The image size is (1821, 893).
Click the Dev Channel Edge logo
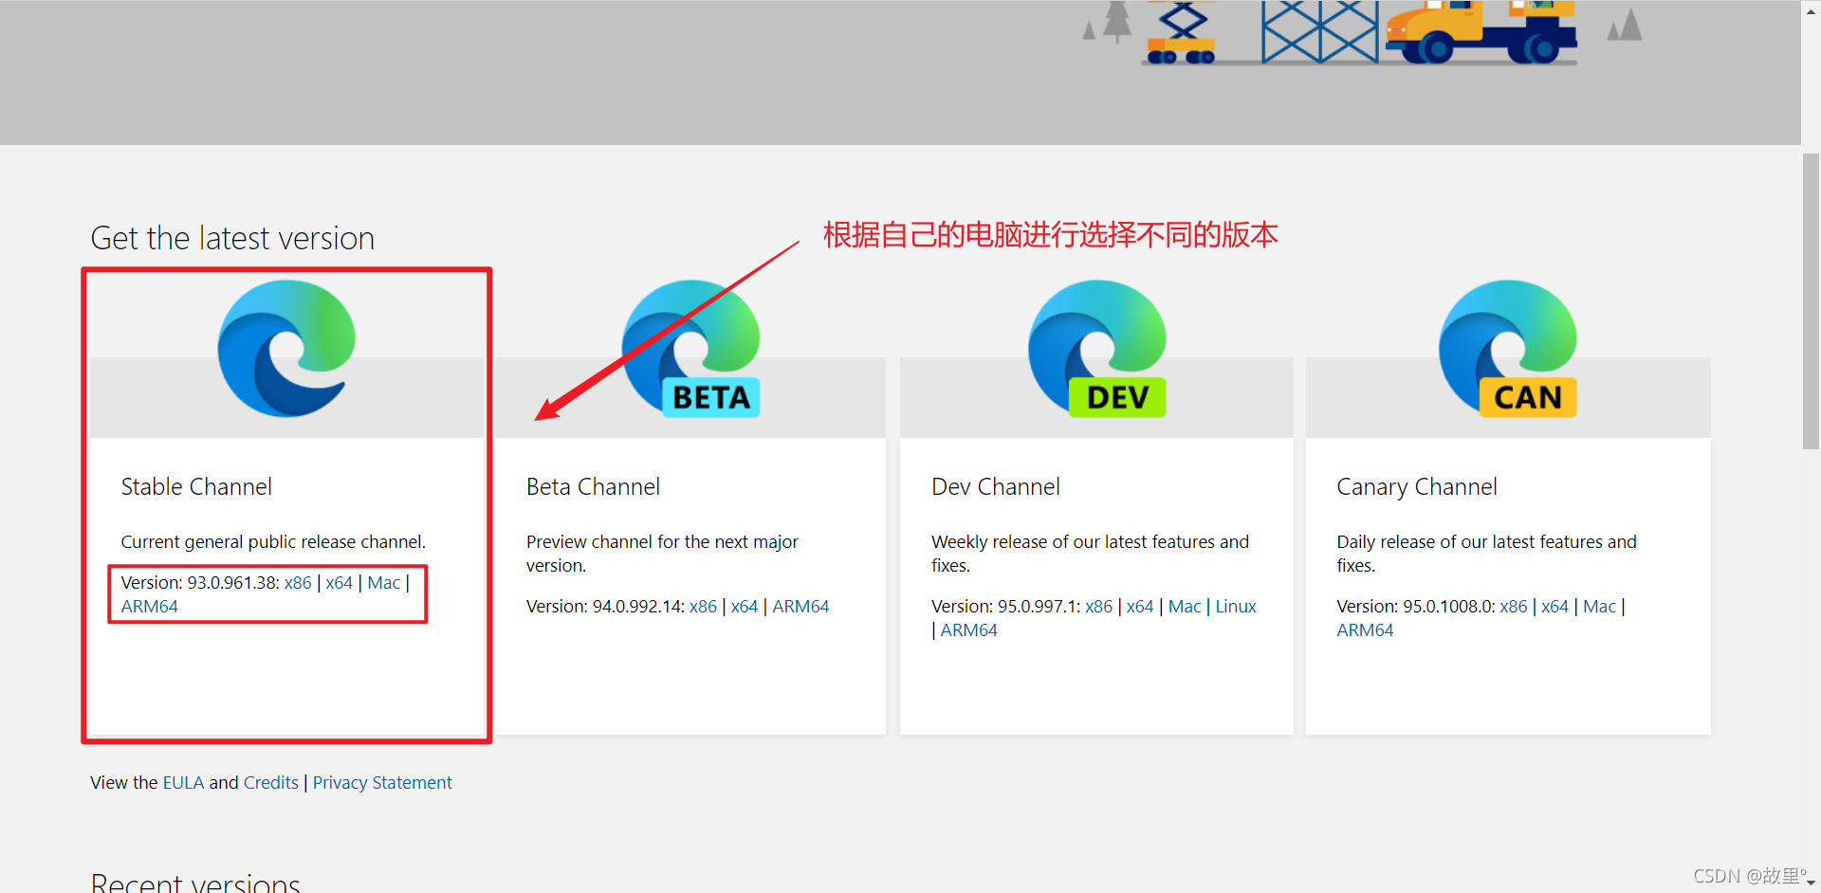click(1097, 348)
